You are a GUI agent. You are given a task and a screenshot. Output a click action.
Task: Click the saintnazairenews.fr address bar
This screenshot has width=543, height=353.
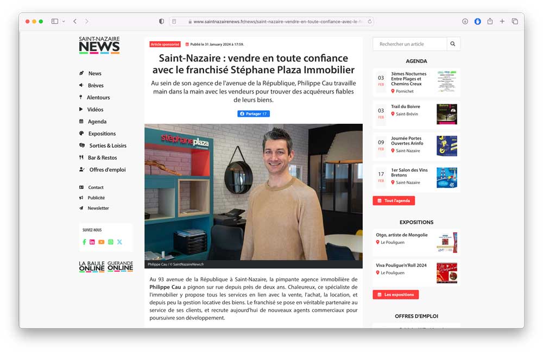271,22
